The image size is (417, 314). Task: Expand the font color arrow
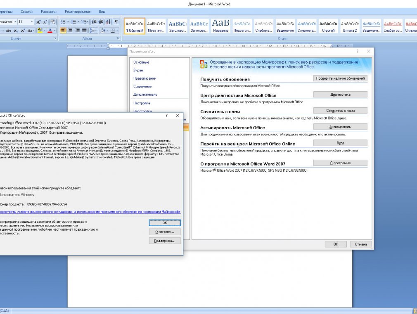54,31
